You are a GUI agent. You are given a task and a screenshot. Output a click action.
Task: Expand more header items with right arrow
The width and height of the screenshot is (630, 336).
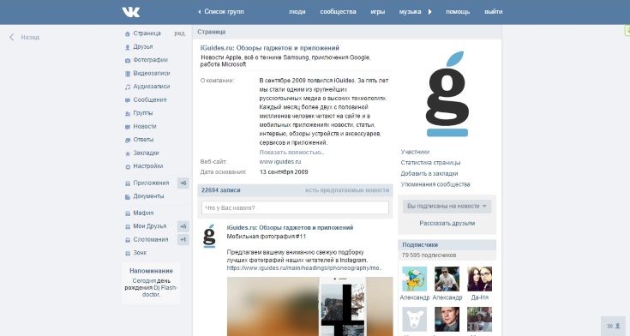click(x=430, y=12)
